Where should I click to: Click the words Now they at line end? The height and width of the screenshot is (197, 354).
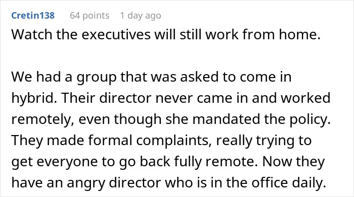(x=293, y=161)
